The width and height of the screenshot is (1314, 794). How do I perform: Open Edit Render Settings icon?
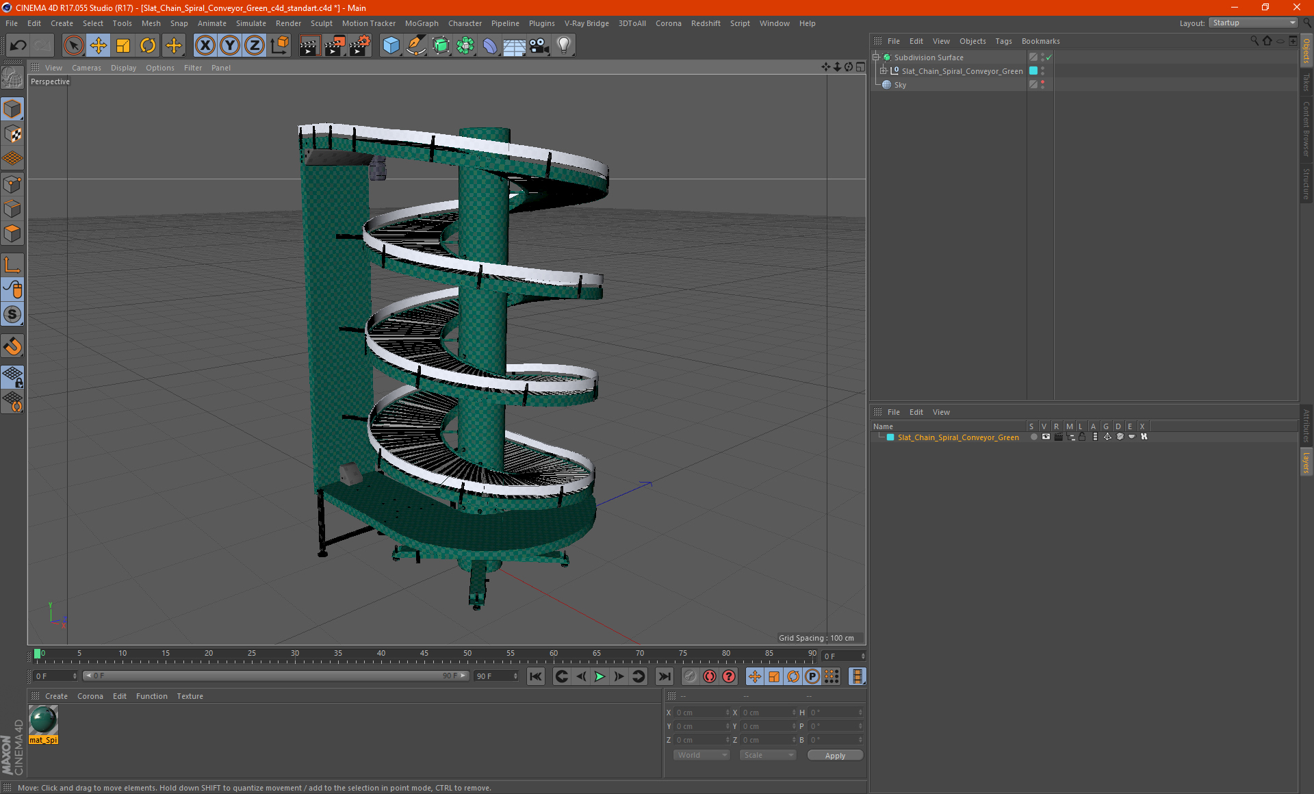(x=360, y=45)
